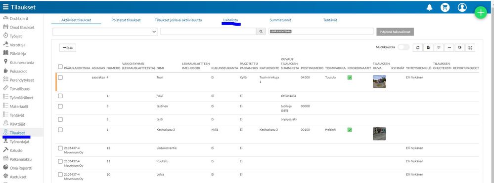Click the search magnifier icon
The height and width of the screenshot is (183, 494).
point(261,32)
